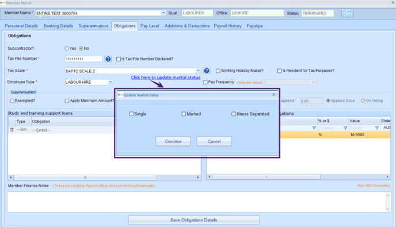
Task: Click the Office field LISMORE
Action: click(257, 13)
